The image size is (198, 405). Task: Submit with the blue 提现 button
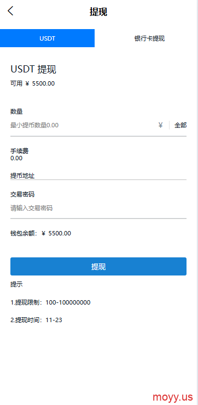click(98, 266)
